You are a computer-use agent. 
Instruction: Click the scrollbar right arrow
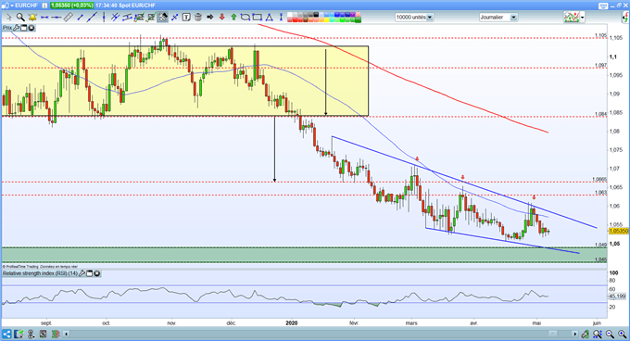click(x=575, y=334)
